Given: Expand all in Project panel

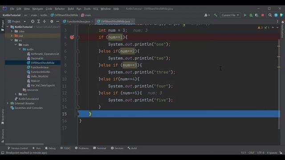Looking at the screenshot, I should click(x=39, y=21).
